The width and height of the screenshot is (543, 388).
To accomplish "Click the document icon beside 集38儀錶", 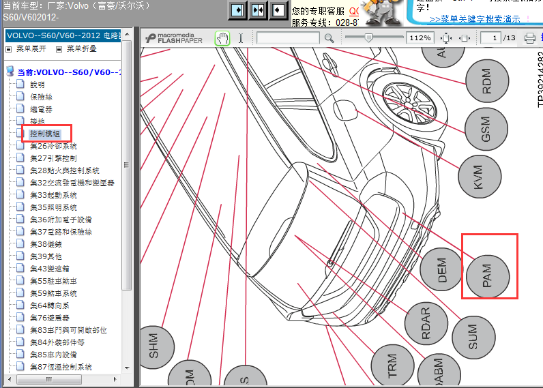I will pyautogui.click(x=20, y=243).
